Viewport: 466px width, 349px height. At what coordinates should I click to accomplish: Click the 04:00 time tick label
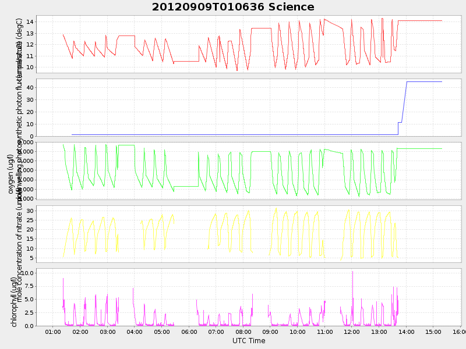pyautogui.click(x=135, y=332)
